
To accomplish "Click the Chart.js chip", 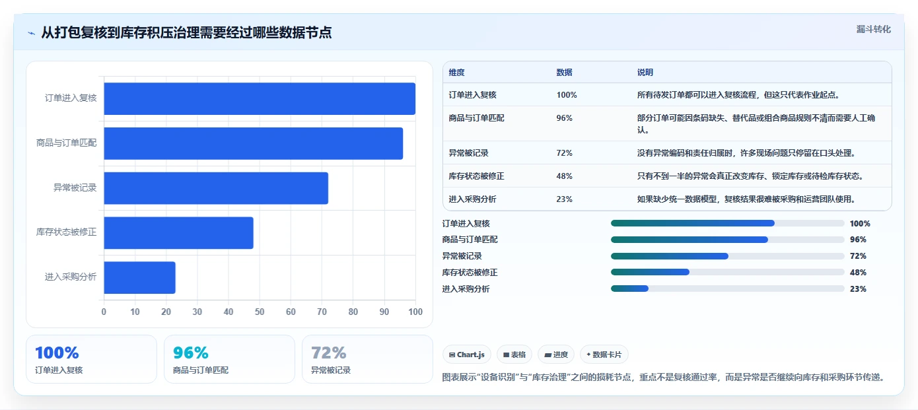I will click(x=467, y=355).
